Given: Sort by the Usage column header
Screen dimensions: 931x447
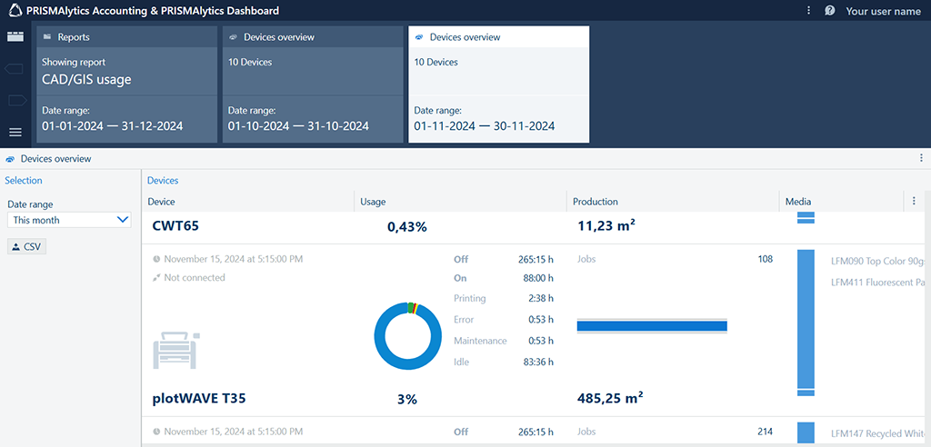Looking at the screenshot, I should (x=373, y=202).
